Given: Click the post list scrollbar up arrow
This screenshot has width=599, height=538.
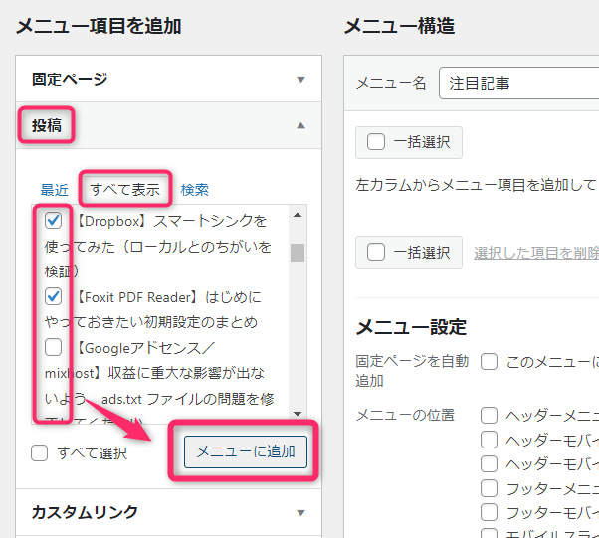Looking at the screenshot, I should click(x=298, y=214).
